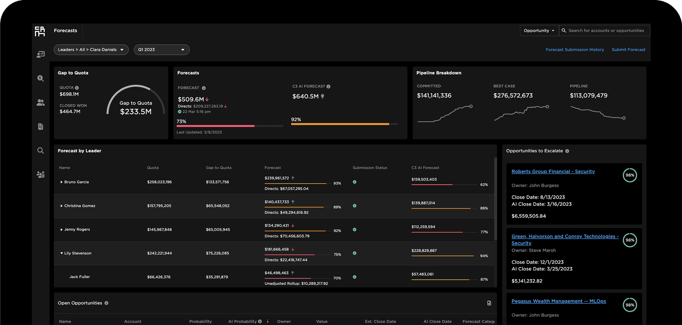Click the Pipeline sparkline chart
The width and height of the screenshot is (682, 325).
(598, 113)
